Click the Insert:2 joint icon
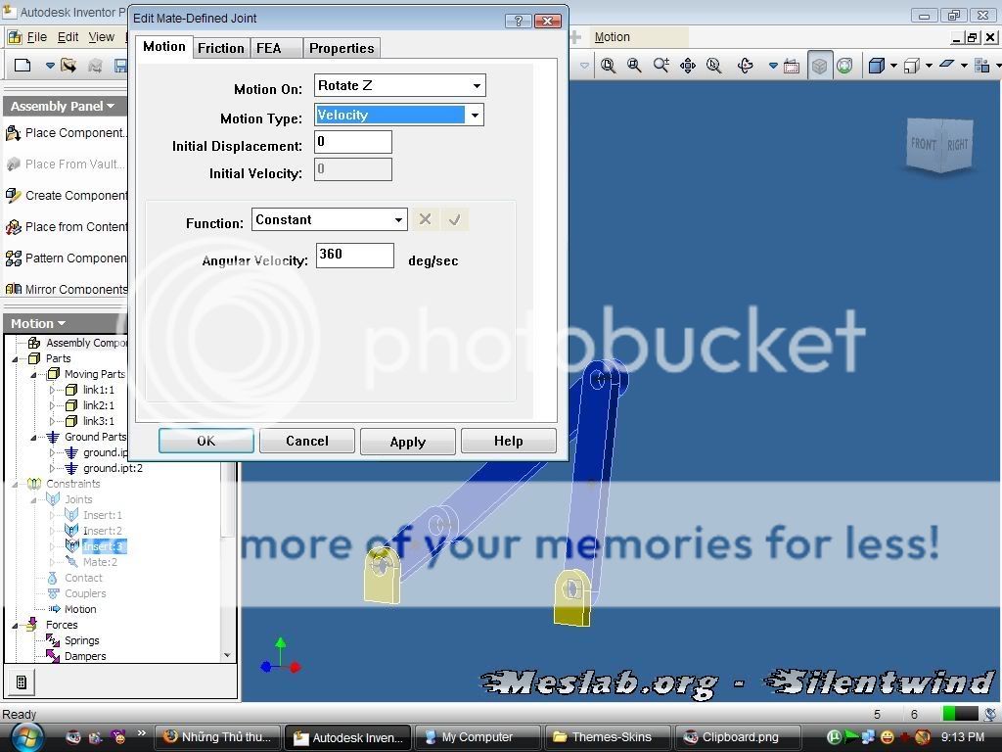Viewport: 1002px width, 752px height. tap(71, 530)
